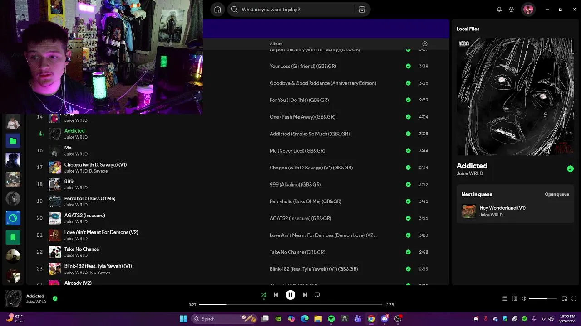Skip to the previous track
The height and width of the screenshot is (326, 581).
[276, 295]
